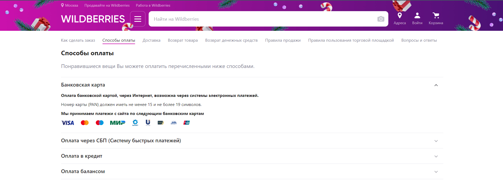Open the Возврат товара tab
The image size is (503, 193).
tap(183, 40)
